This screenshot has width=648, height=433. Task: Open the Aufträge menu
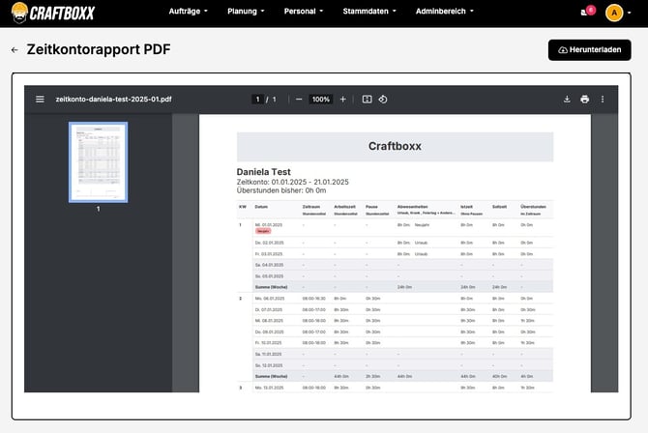(x=188, y=12)
